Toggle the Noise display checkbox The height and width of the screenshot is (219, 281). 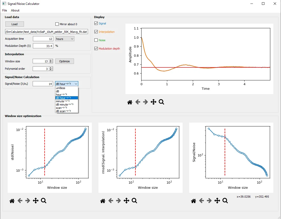coord(96,40)
